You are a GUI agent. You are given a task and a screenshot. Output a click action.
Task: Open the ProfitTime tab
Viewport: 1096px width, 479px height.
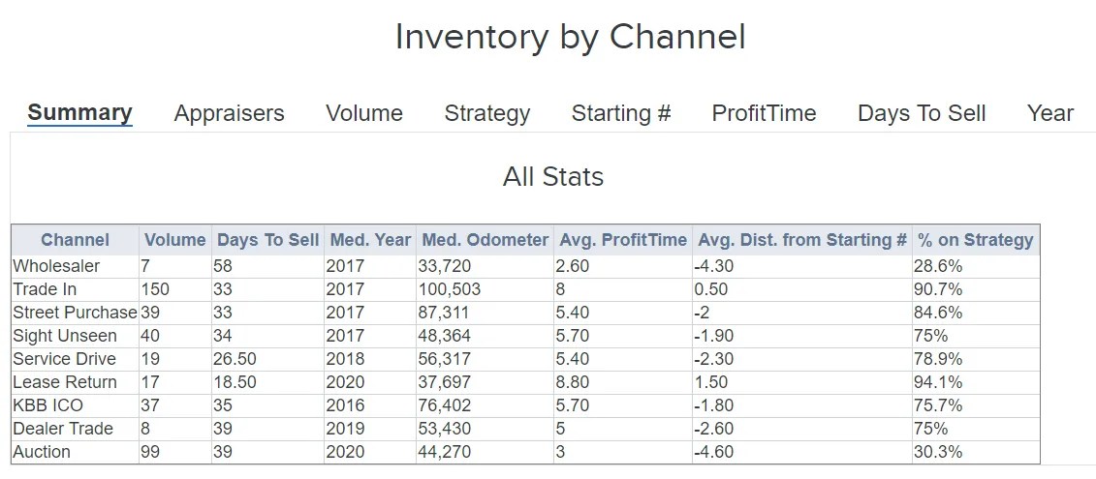coord(764,113)
